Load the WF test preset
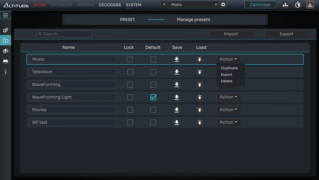 pyautogui.click(x=200, y=122)
